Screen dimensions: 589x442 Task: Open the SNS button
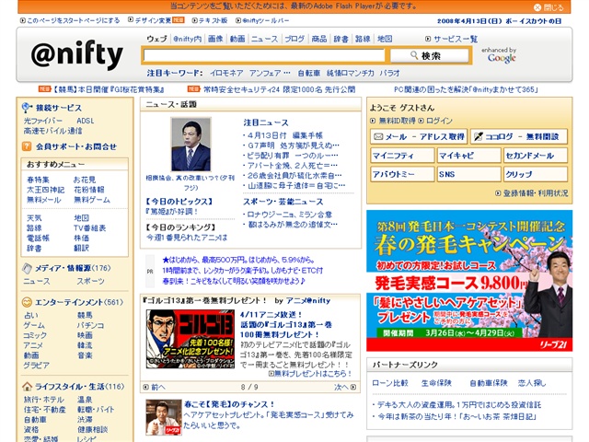tap(468, 174)
